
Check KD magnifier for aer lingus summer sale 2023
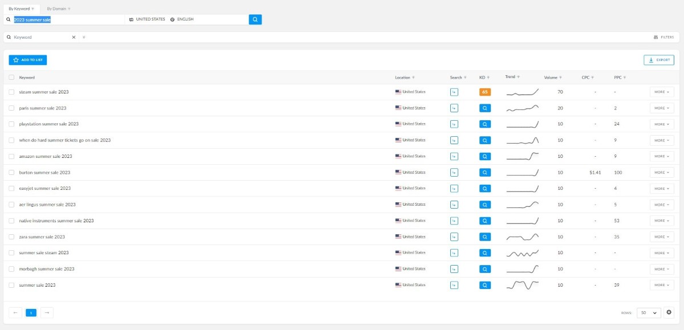pyautogui.click(x=485, y=205)
